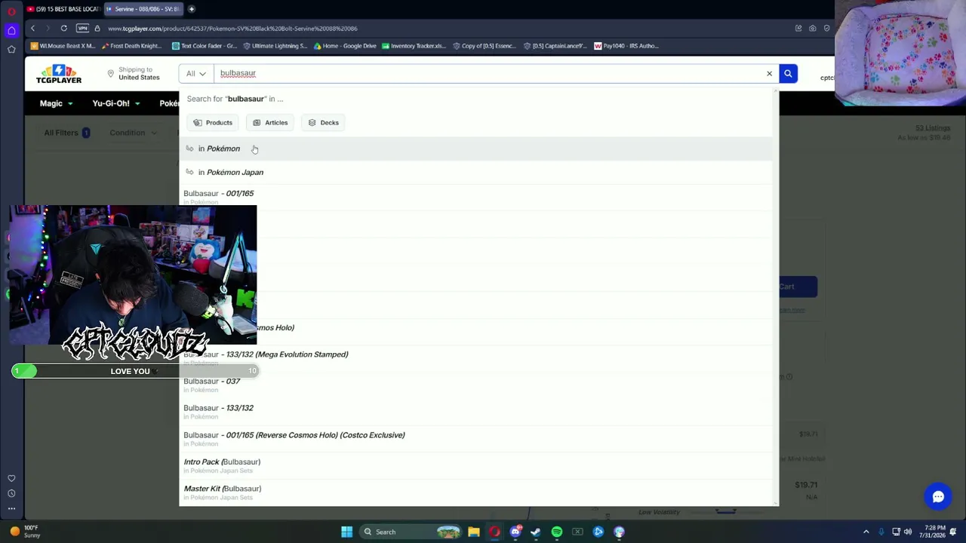Open Opera menu logo
Screen dimensions: 966x543
click(11, 11)
